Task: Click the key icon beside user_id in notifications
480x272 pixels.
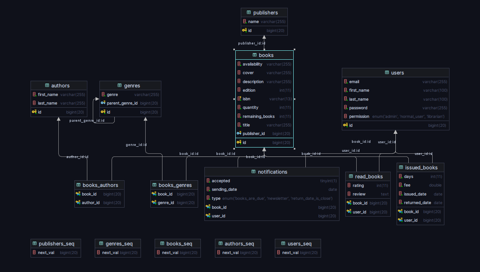Action: tap(208, 216)
